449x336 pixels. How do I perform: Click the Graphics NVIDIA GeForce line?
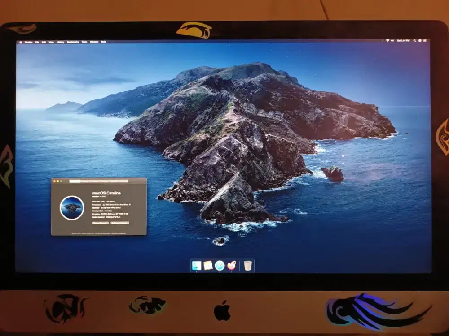[x=110, y=214]
